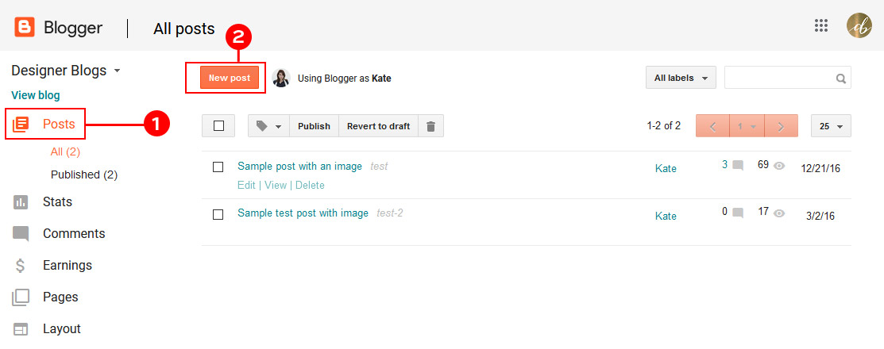Check the 'Sample post with an image' box
The height and width of the screenshot is (349, 884).
click(218, 167)
